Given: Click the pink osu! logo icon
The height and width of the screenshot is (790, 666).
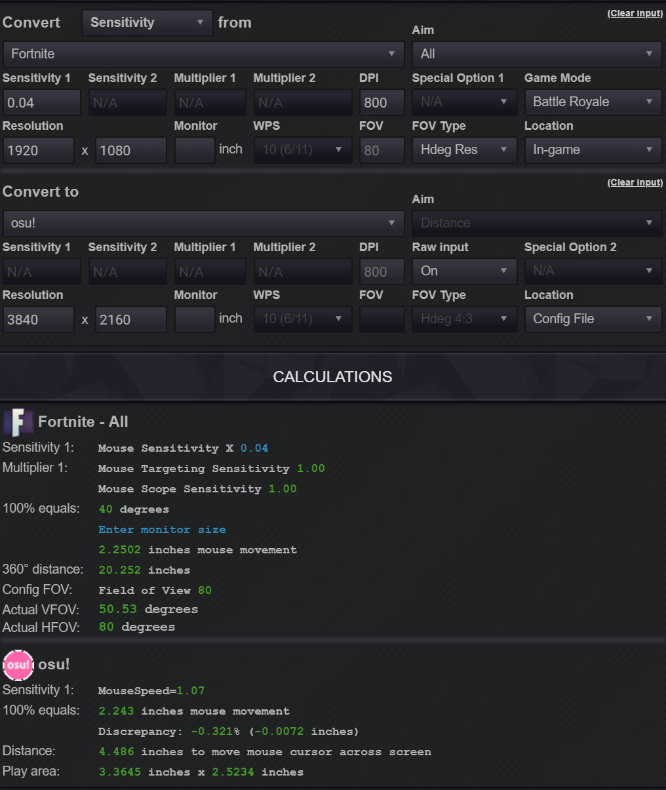Looking at the screenshot, I should (18, 665).
